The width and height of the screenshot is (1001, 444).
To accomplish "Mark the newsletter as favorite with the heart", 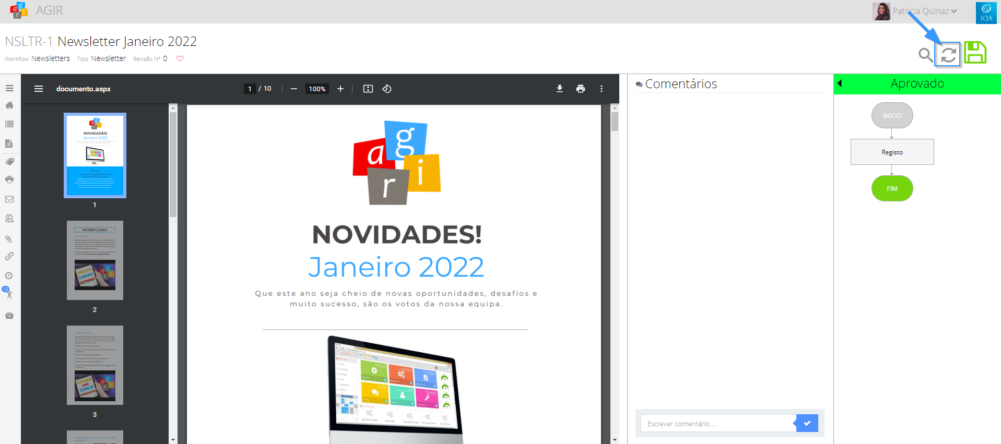I will tap(180, 58).
